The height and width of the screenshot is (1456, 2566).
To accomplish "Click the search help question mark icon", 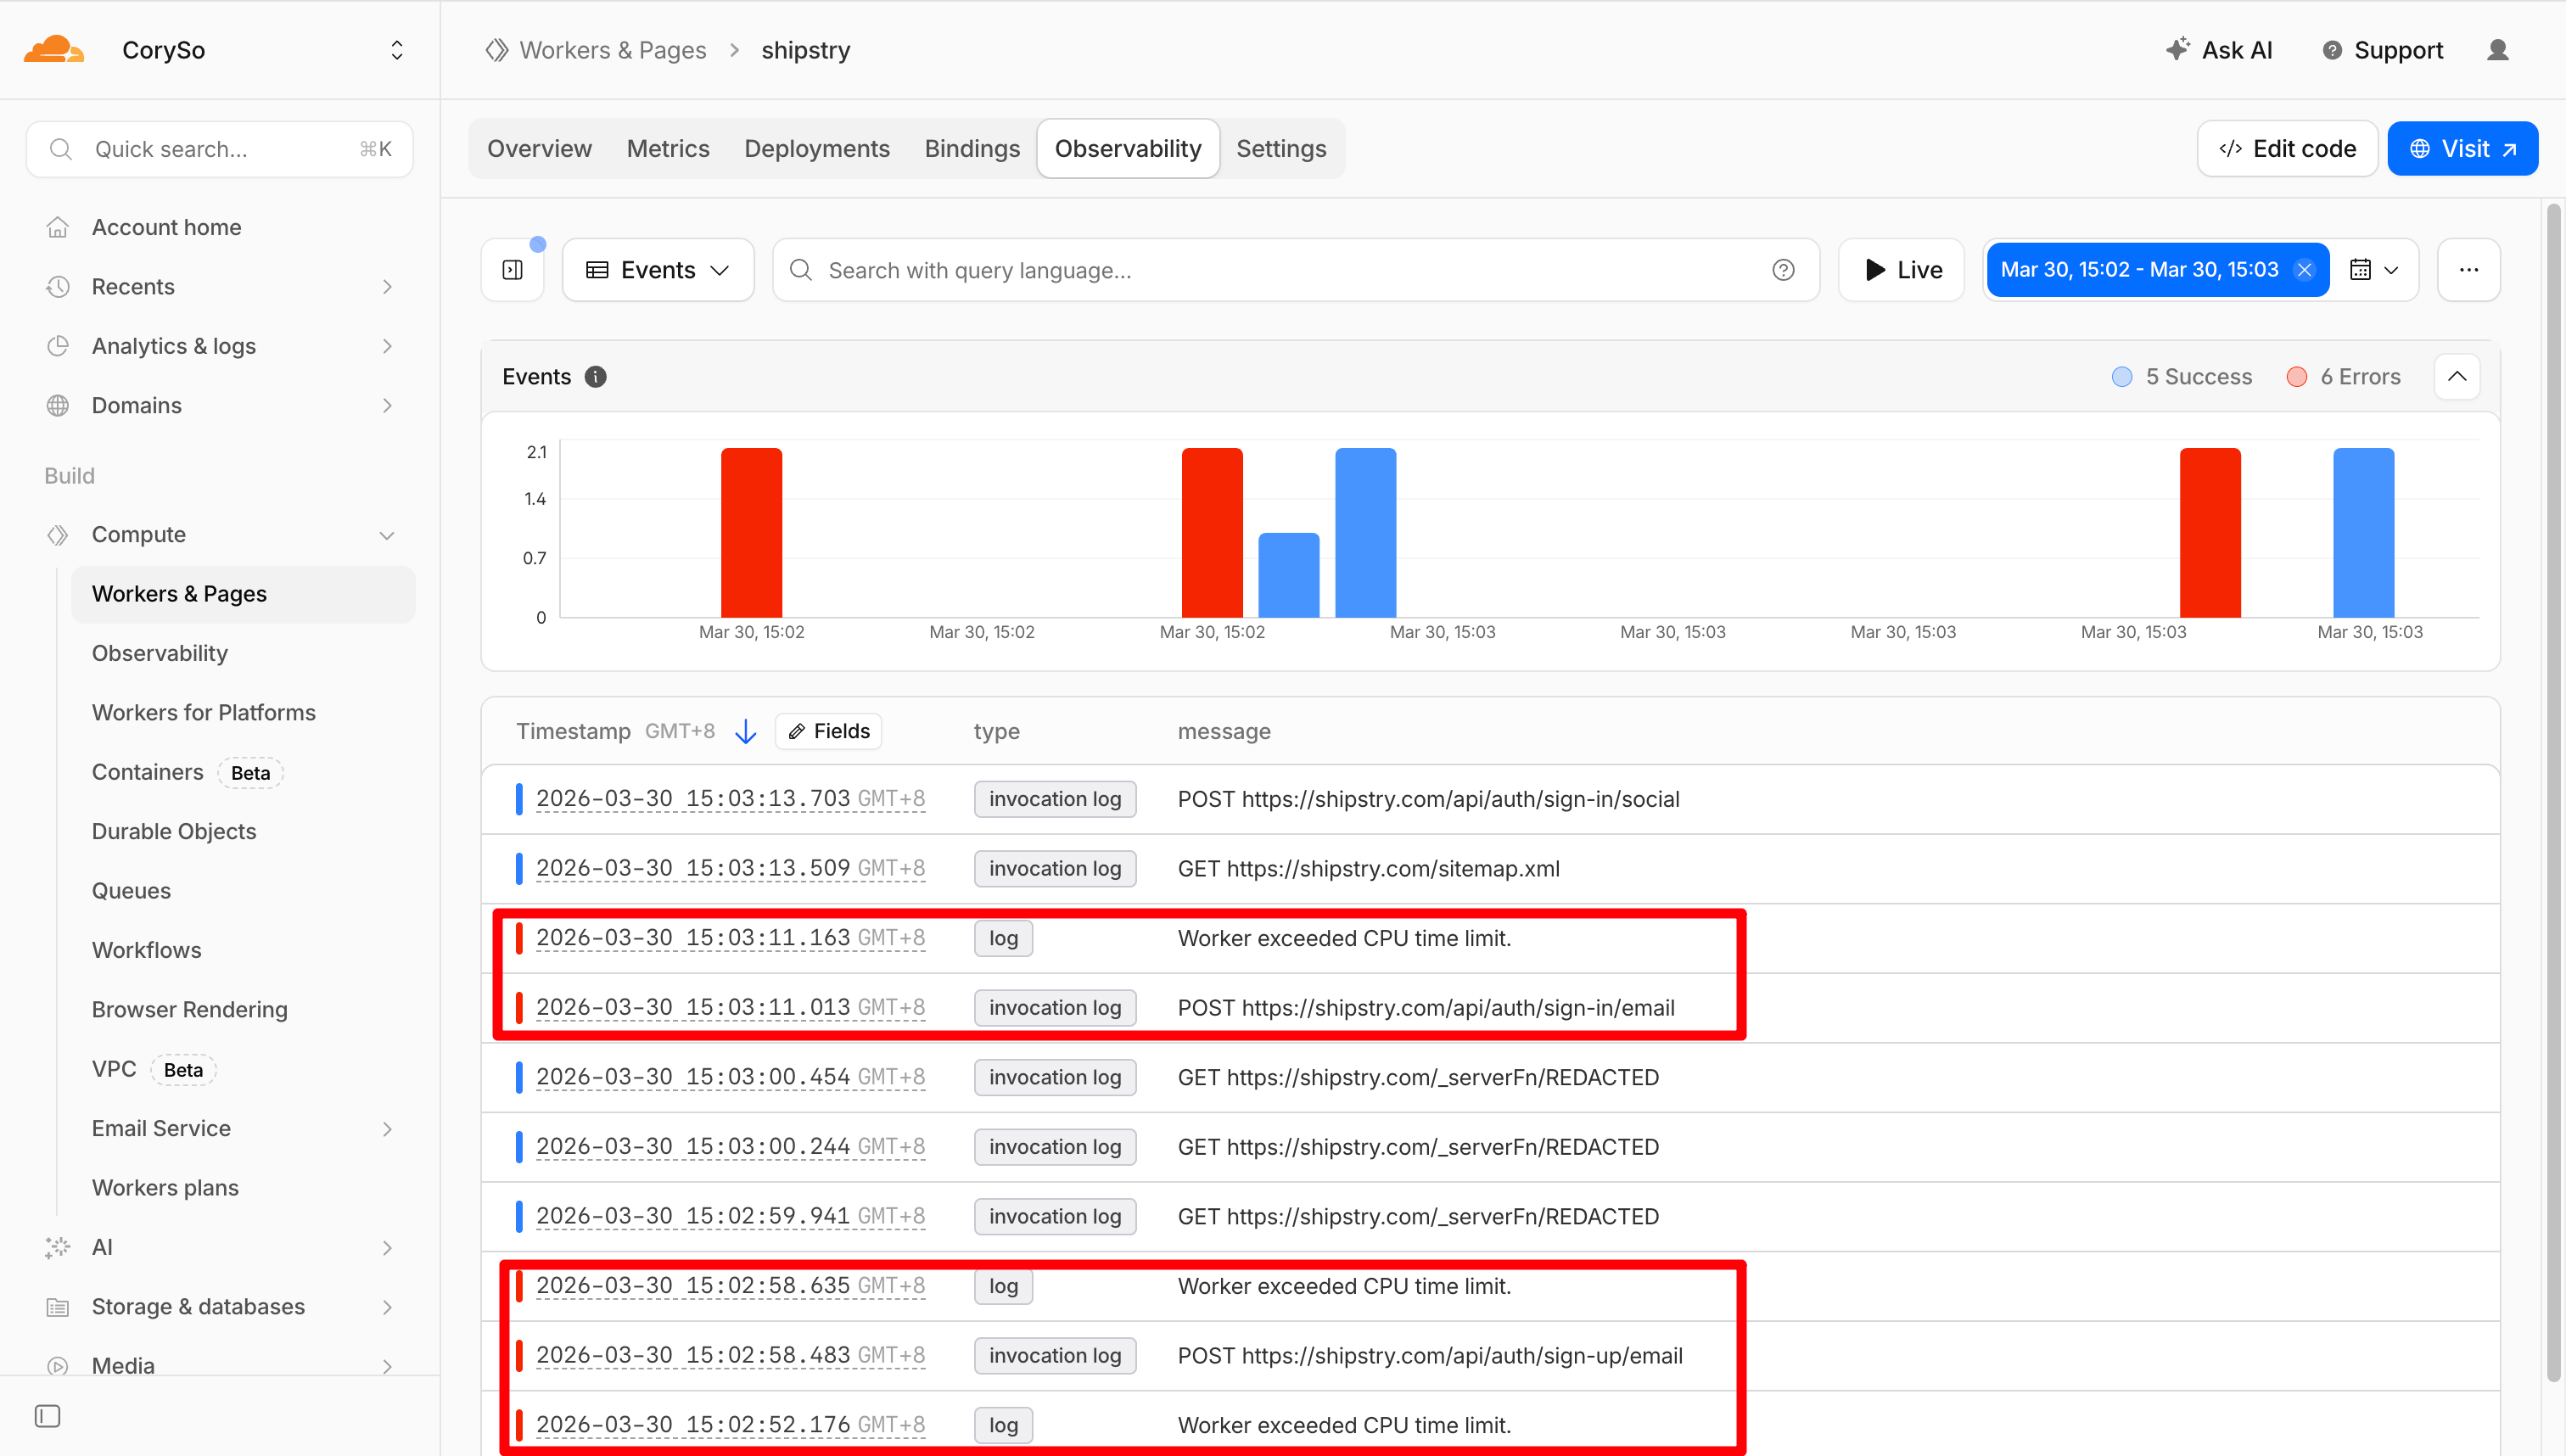I will [1783, 270].
